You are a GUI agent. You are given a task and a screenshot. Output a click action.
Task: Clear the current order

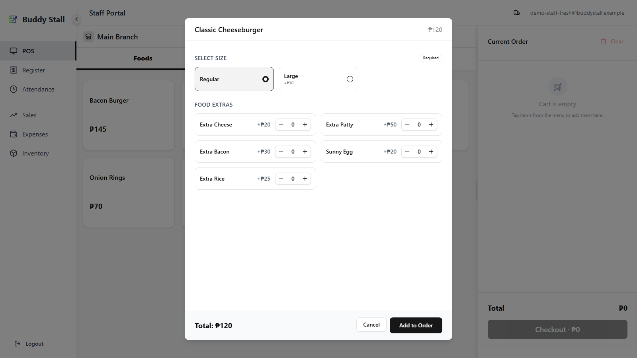(x=612, y=41)
